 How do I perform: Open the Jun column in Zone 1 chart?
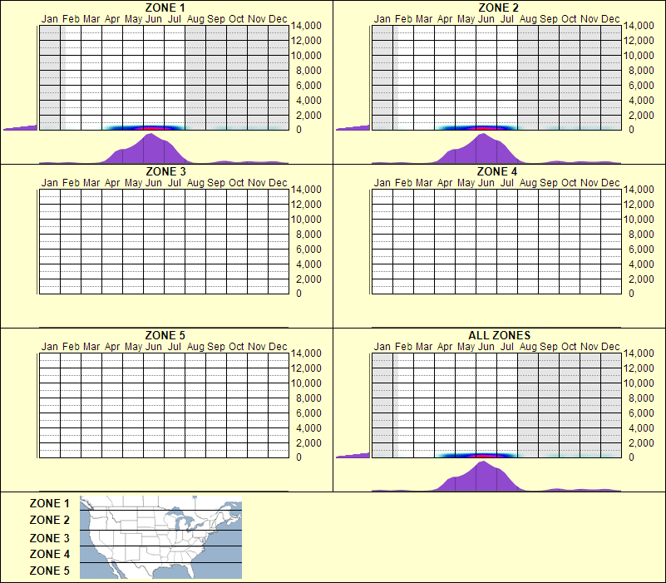point(153,75)
